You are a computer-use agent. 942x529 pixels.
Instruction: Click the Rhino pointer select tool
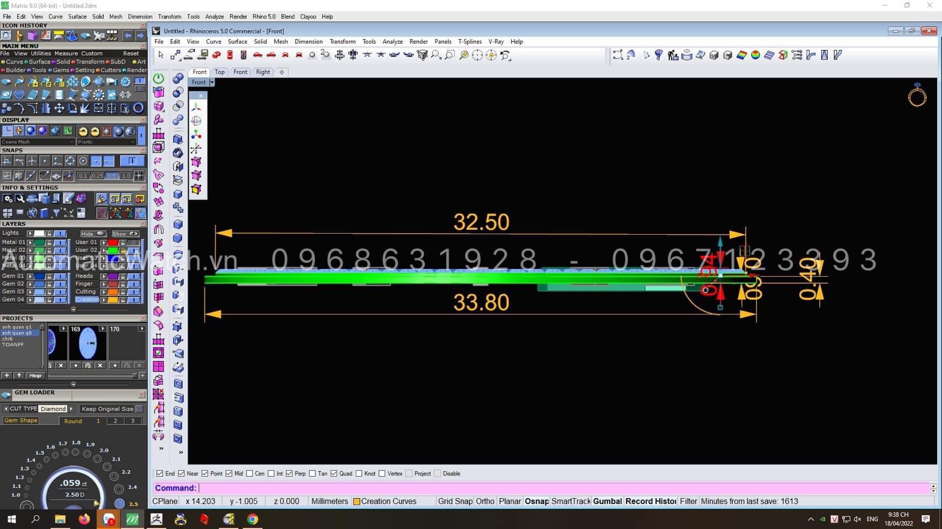(x=161, y=55)
